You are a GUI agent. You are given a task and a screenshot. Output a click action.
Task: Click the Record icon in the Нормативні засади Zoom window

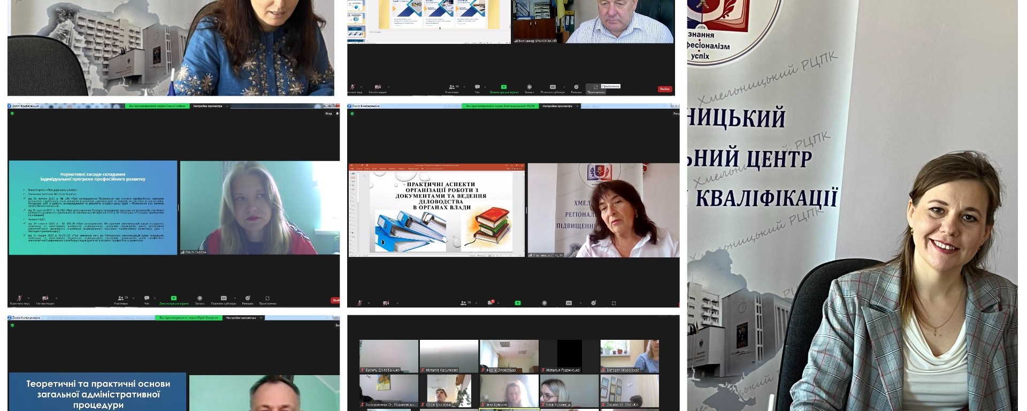(200, 298)
